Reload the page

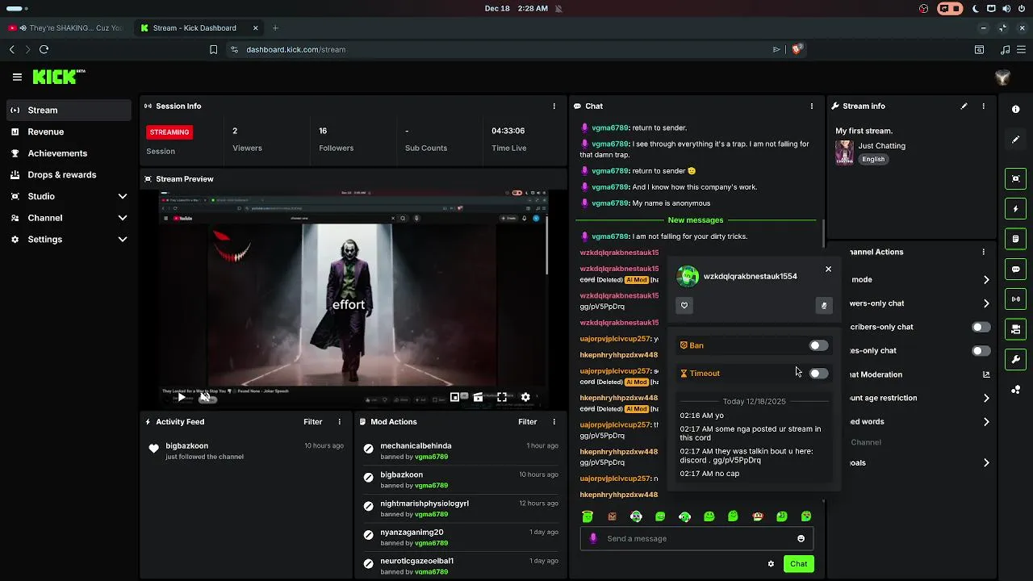pos(44,49)
